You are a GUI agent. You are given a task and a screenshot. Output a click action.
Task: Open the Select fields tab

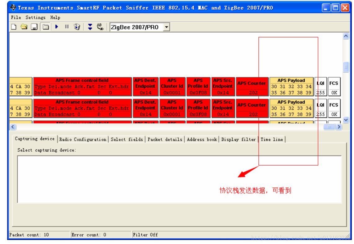[x=127, y=139]
